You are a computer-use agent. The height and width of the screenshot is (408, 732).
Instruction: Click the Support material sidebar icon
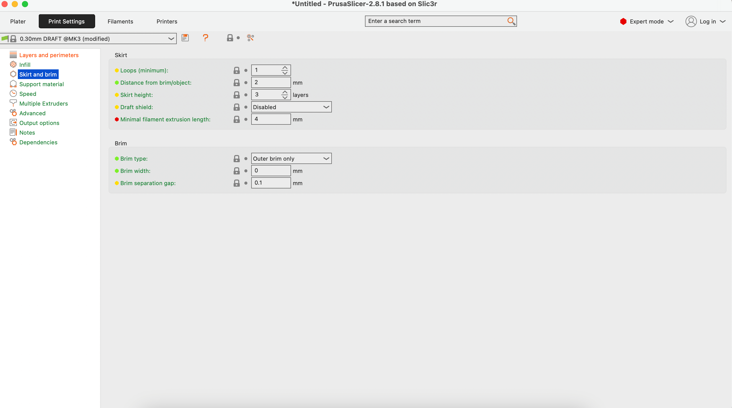coord(13,84)
